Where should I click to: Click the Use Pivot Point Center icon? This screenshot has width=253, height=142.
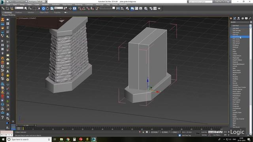(x=66, y=8)
